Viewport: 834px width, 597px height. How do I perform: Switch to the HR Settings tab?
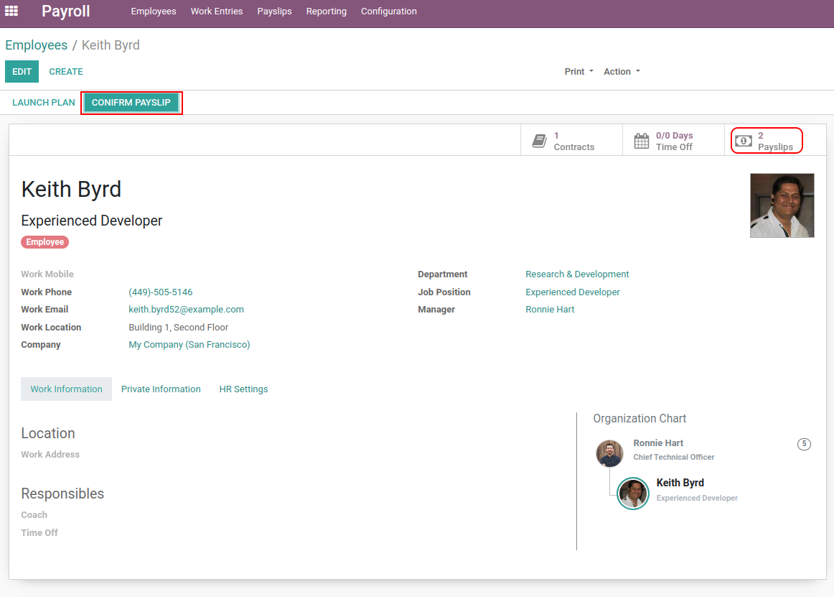tap(243, 389)
